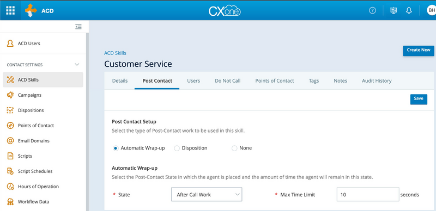Viewport: 436px width, 211px height.
Task: Collapse sidebar using the menu toggle icon
Action: pyautogui.click(x=78, y=27)
